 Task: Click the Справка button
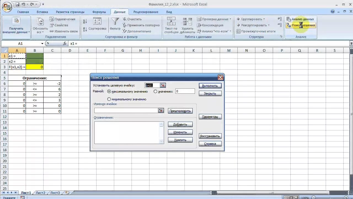click(210, 144)
